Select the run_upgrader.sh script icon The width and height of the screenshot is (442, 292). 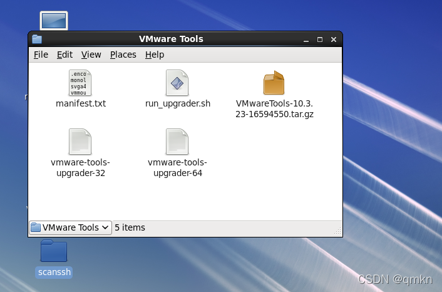(x=177, y=83)
